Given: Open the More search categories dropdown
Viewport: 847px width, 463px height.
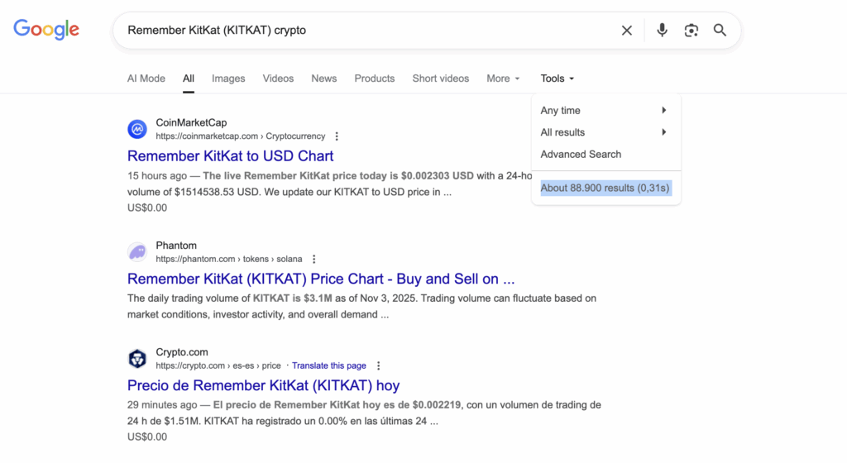Looking at the screenshot, I should click(503, 79).
